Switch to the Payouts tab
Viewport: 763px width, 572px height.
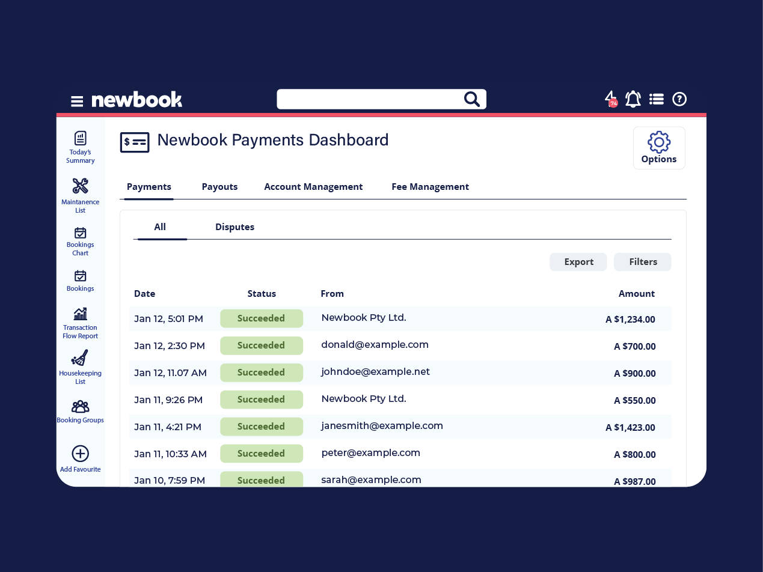tap(219, 187)
